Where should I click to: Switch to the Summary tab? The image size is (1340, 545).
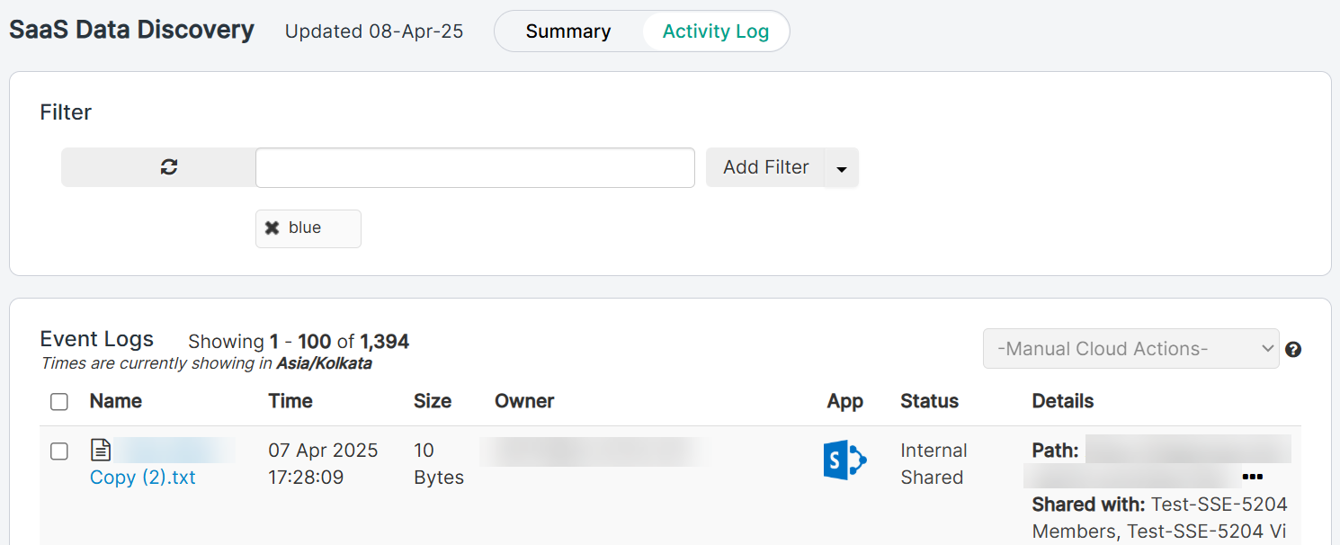tap(568, 31)
